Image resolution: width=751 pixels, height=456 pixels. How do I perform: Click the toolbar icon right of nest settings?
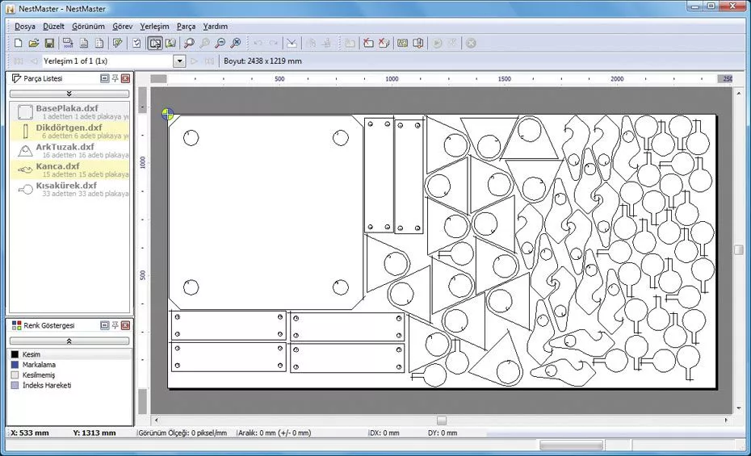[x=417, y=43]
